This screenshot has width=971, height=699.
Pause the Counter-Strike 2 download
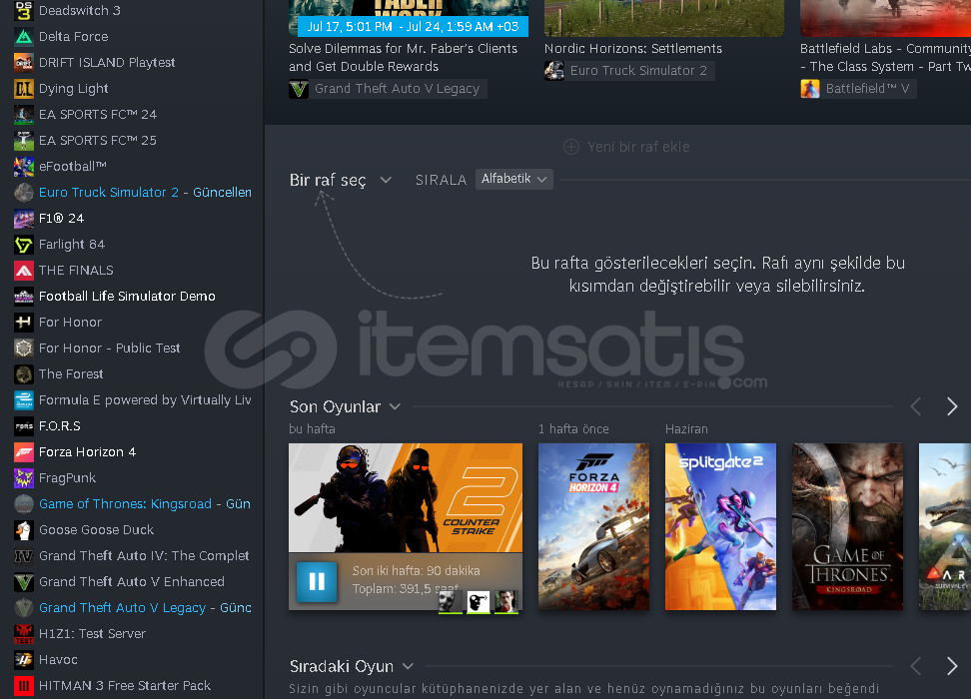[317, 582]
